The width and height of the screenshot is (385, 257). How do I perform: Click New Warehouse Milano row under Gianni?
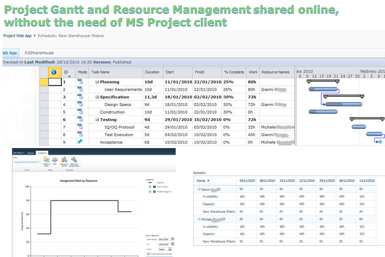coord(285,212)
